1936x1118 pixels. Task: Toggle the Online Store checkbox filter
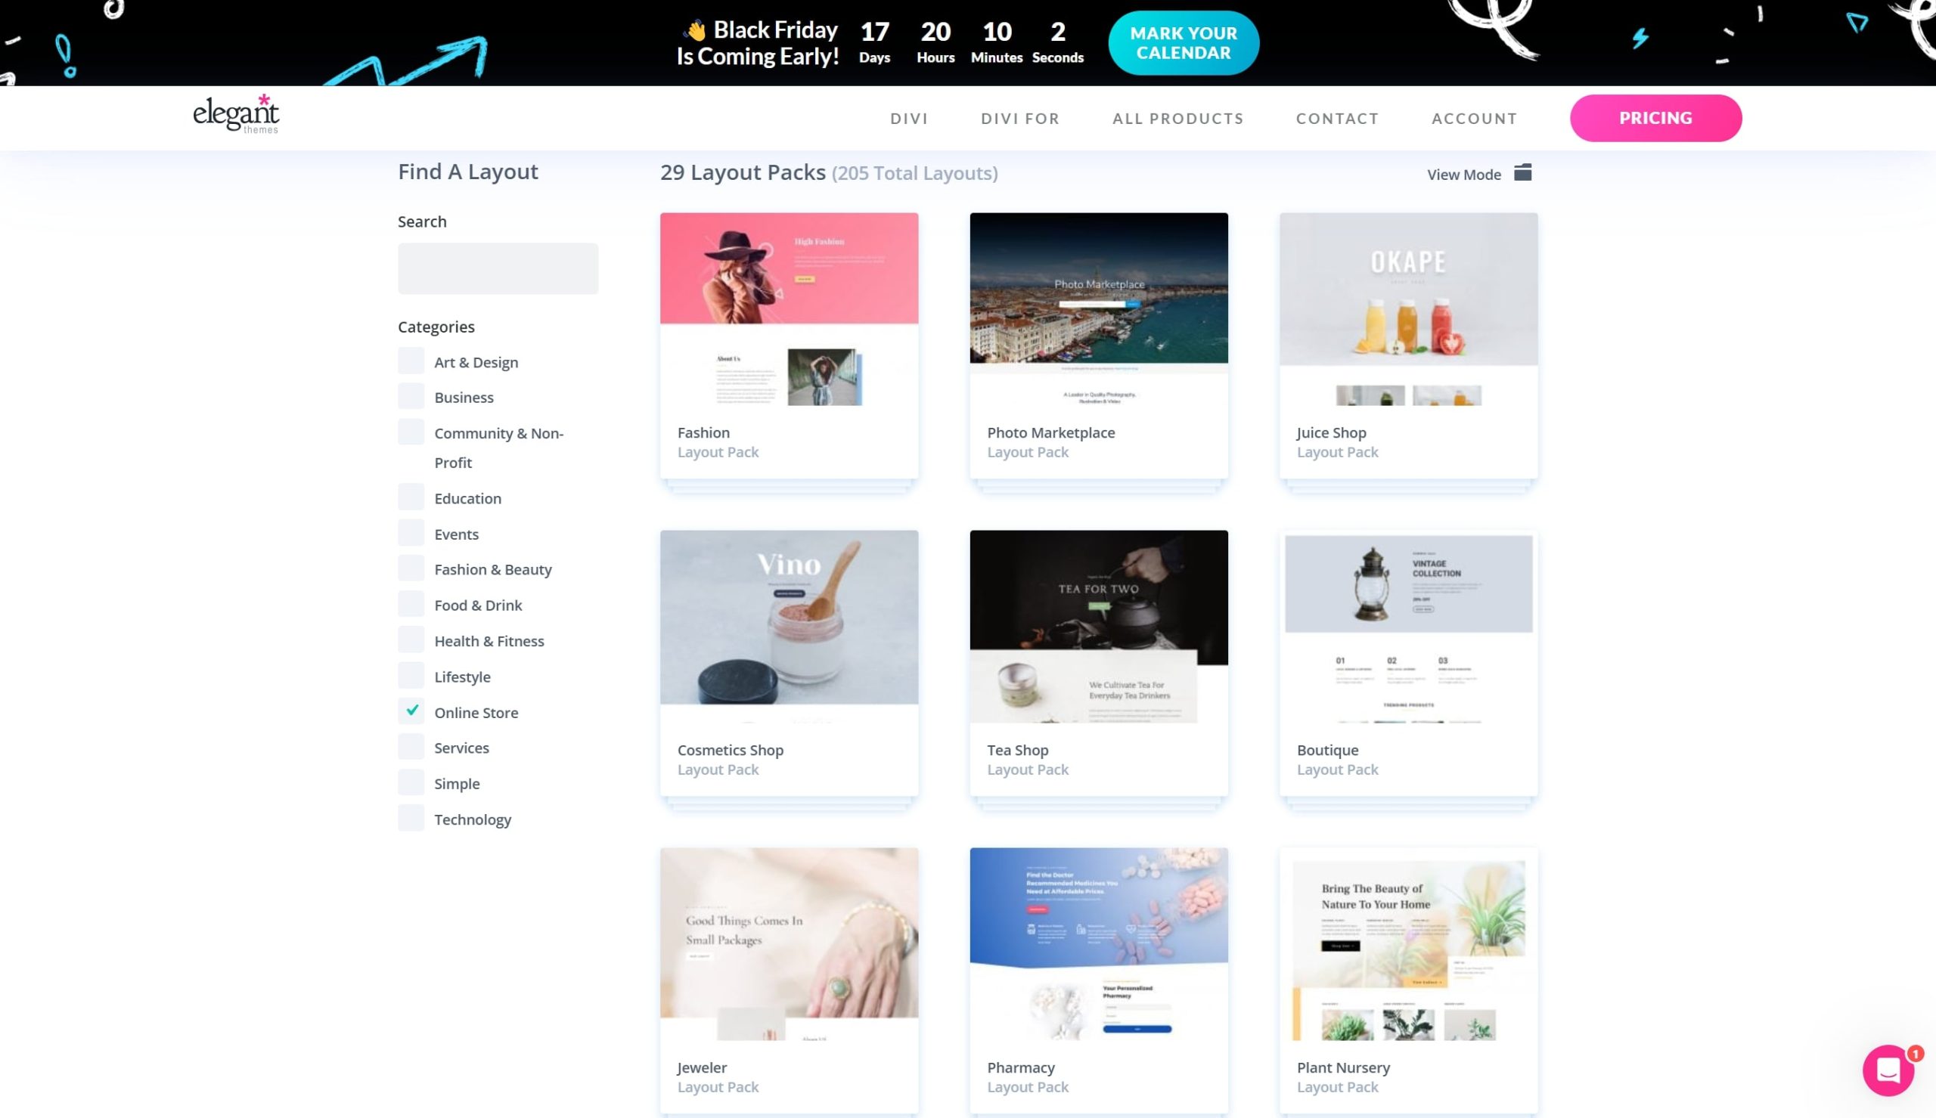(x=411, y=709)
